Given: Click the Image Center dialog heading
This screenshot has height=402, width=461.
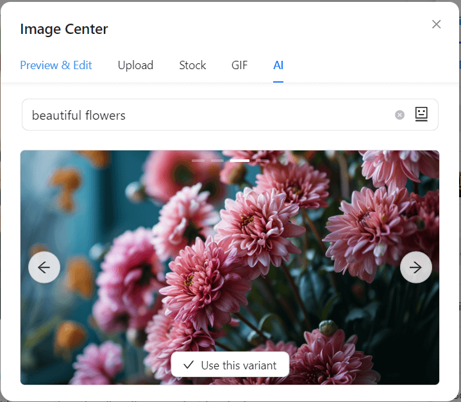Looking at the screenshot, I should coord(64,29).
